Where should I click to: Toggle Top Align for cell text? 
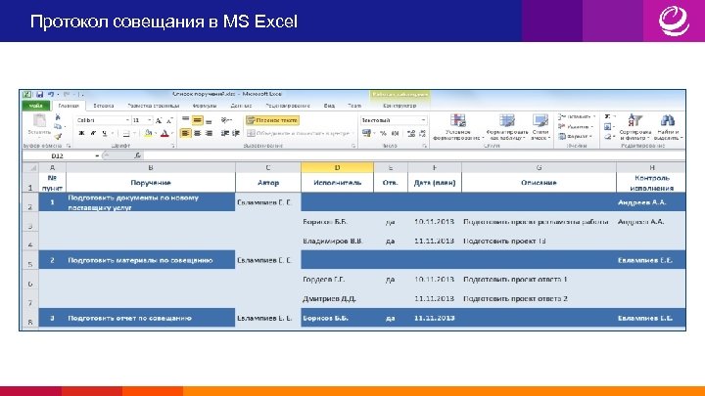click(186, 120)
